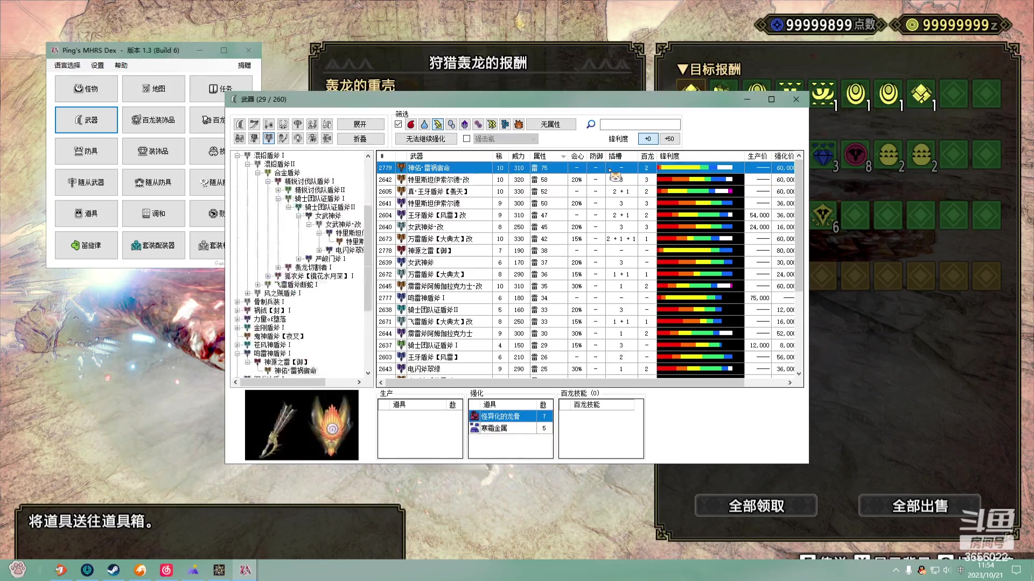
Task: Click the 折叠 collapse-all button
Action: [x=360, y=139]
